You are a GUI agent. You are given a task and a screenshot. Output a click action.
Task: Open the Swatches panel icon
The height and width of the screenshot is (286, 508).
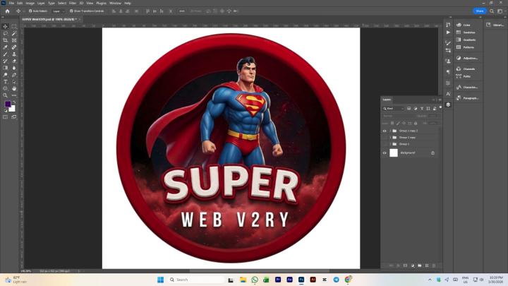tap(459, 32)
